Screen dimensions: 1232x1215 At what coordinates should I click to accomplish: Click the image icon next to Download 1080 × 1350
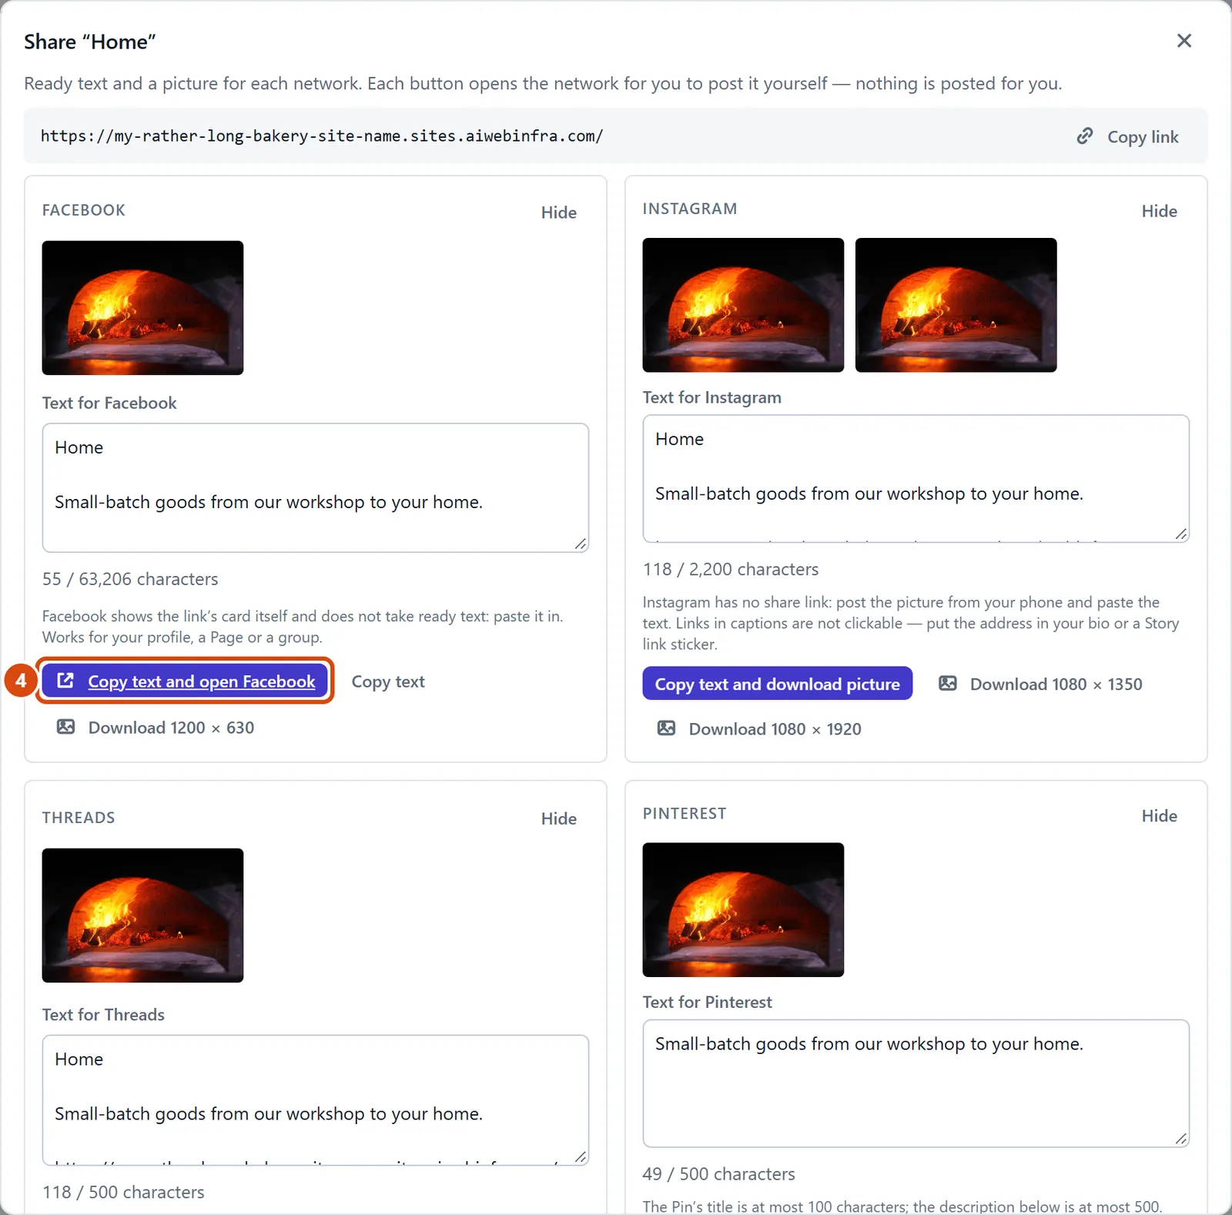point(948,684)
